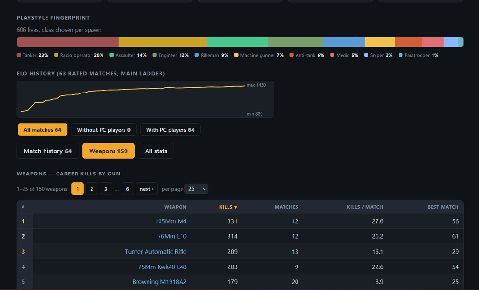Click the next page button
479x290 pixels.
point(147,189)
